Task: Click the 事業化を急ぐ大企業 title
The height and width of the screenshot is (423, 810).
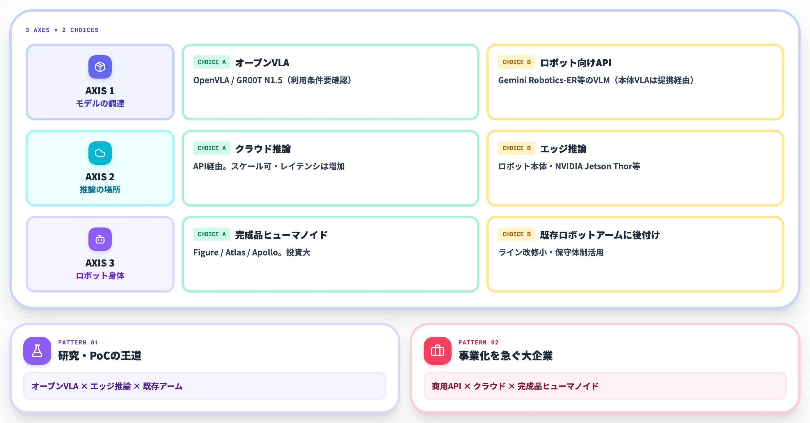Action: tap(506, 356)
